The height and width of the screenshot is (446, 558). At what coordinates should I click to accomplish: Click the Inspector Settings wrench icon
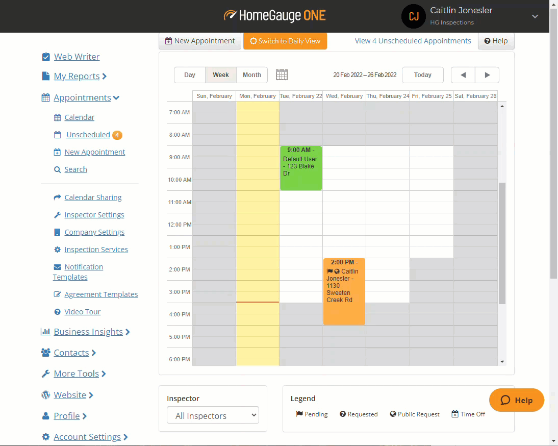pos(57,215)
